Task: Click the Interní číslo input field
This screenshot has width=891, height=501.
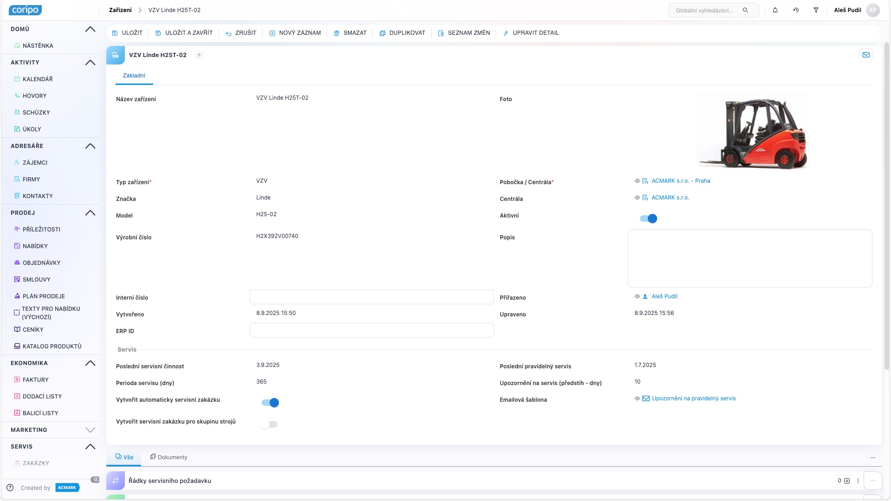Action: (x=371, y=297)
